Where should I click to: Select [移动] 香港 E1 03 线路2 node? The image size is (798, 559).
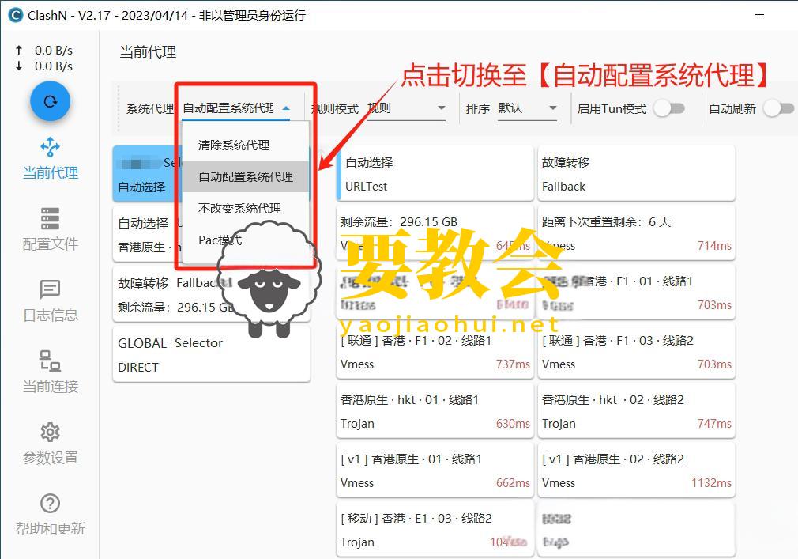click(435, 530)
